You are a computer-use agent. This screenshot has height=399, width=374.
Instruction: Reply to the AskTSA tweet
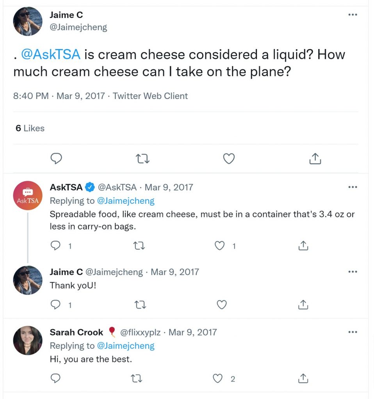pos(55,245)
